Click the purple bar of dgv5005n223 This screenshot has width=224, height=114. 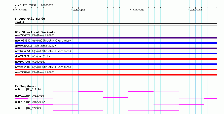coord(116,48)
